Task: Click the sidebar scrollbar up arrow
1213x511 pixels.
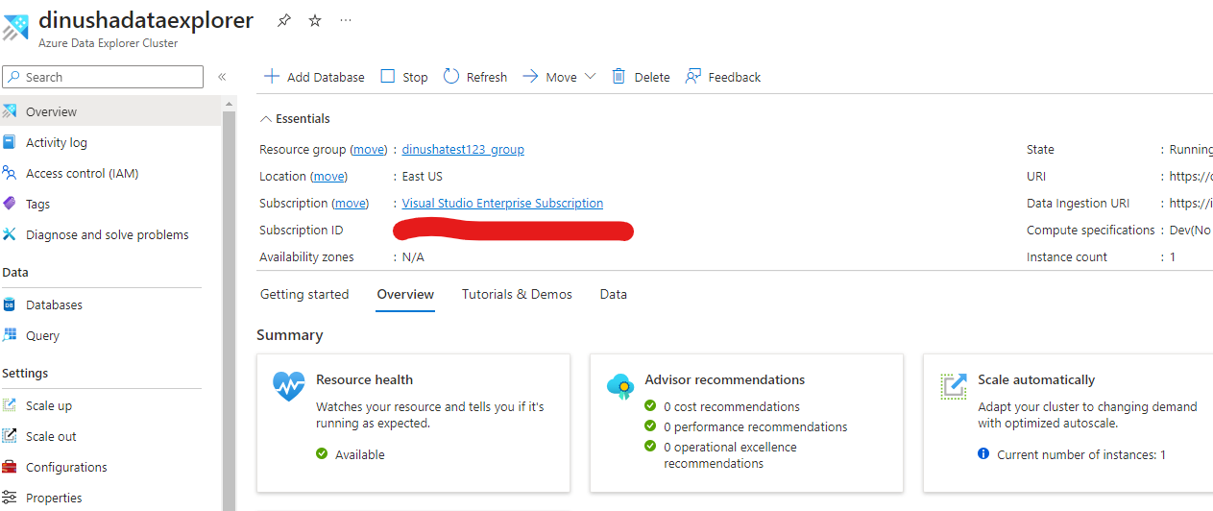Action: [x=229, y=103]
